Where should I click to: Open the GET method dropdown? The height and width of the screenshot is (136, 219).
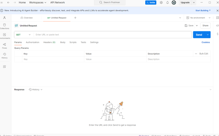(23, 35)
